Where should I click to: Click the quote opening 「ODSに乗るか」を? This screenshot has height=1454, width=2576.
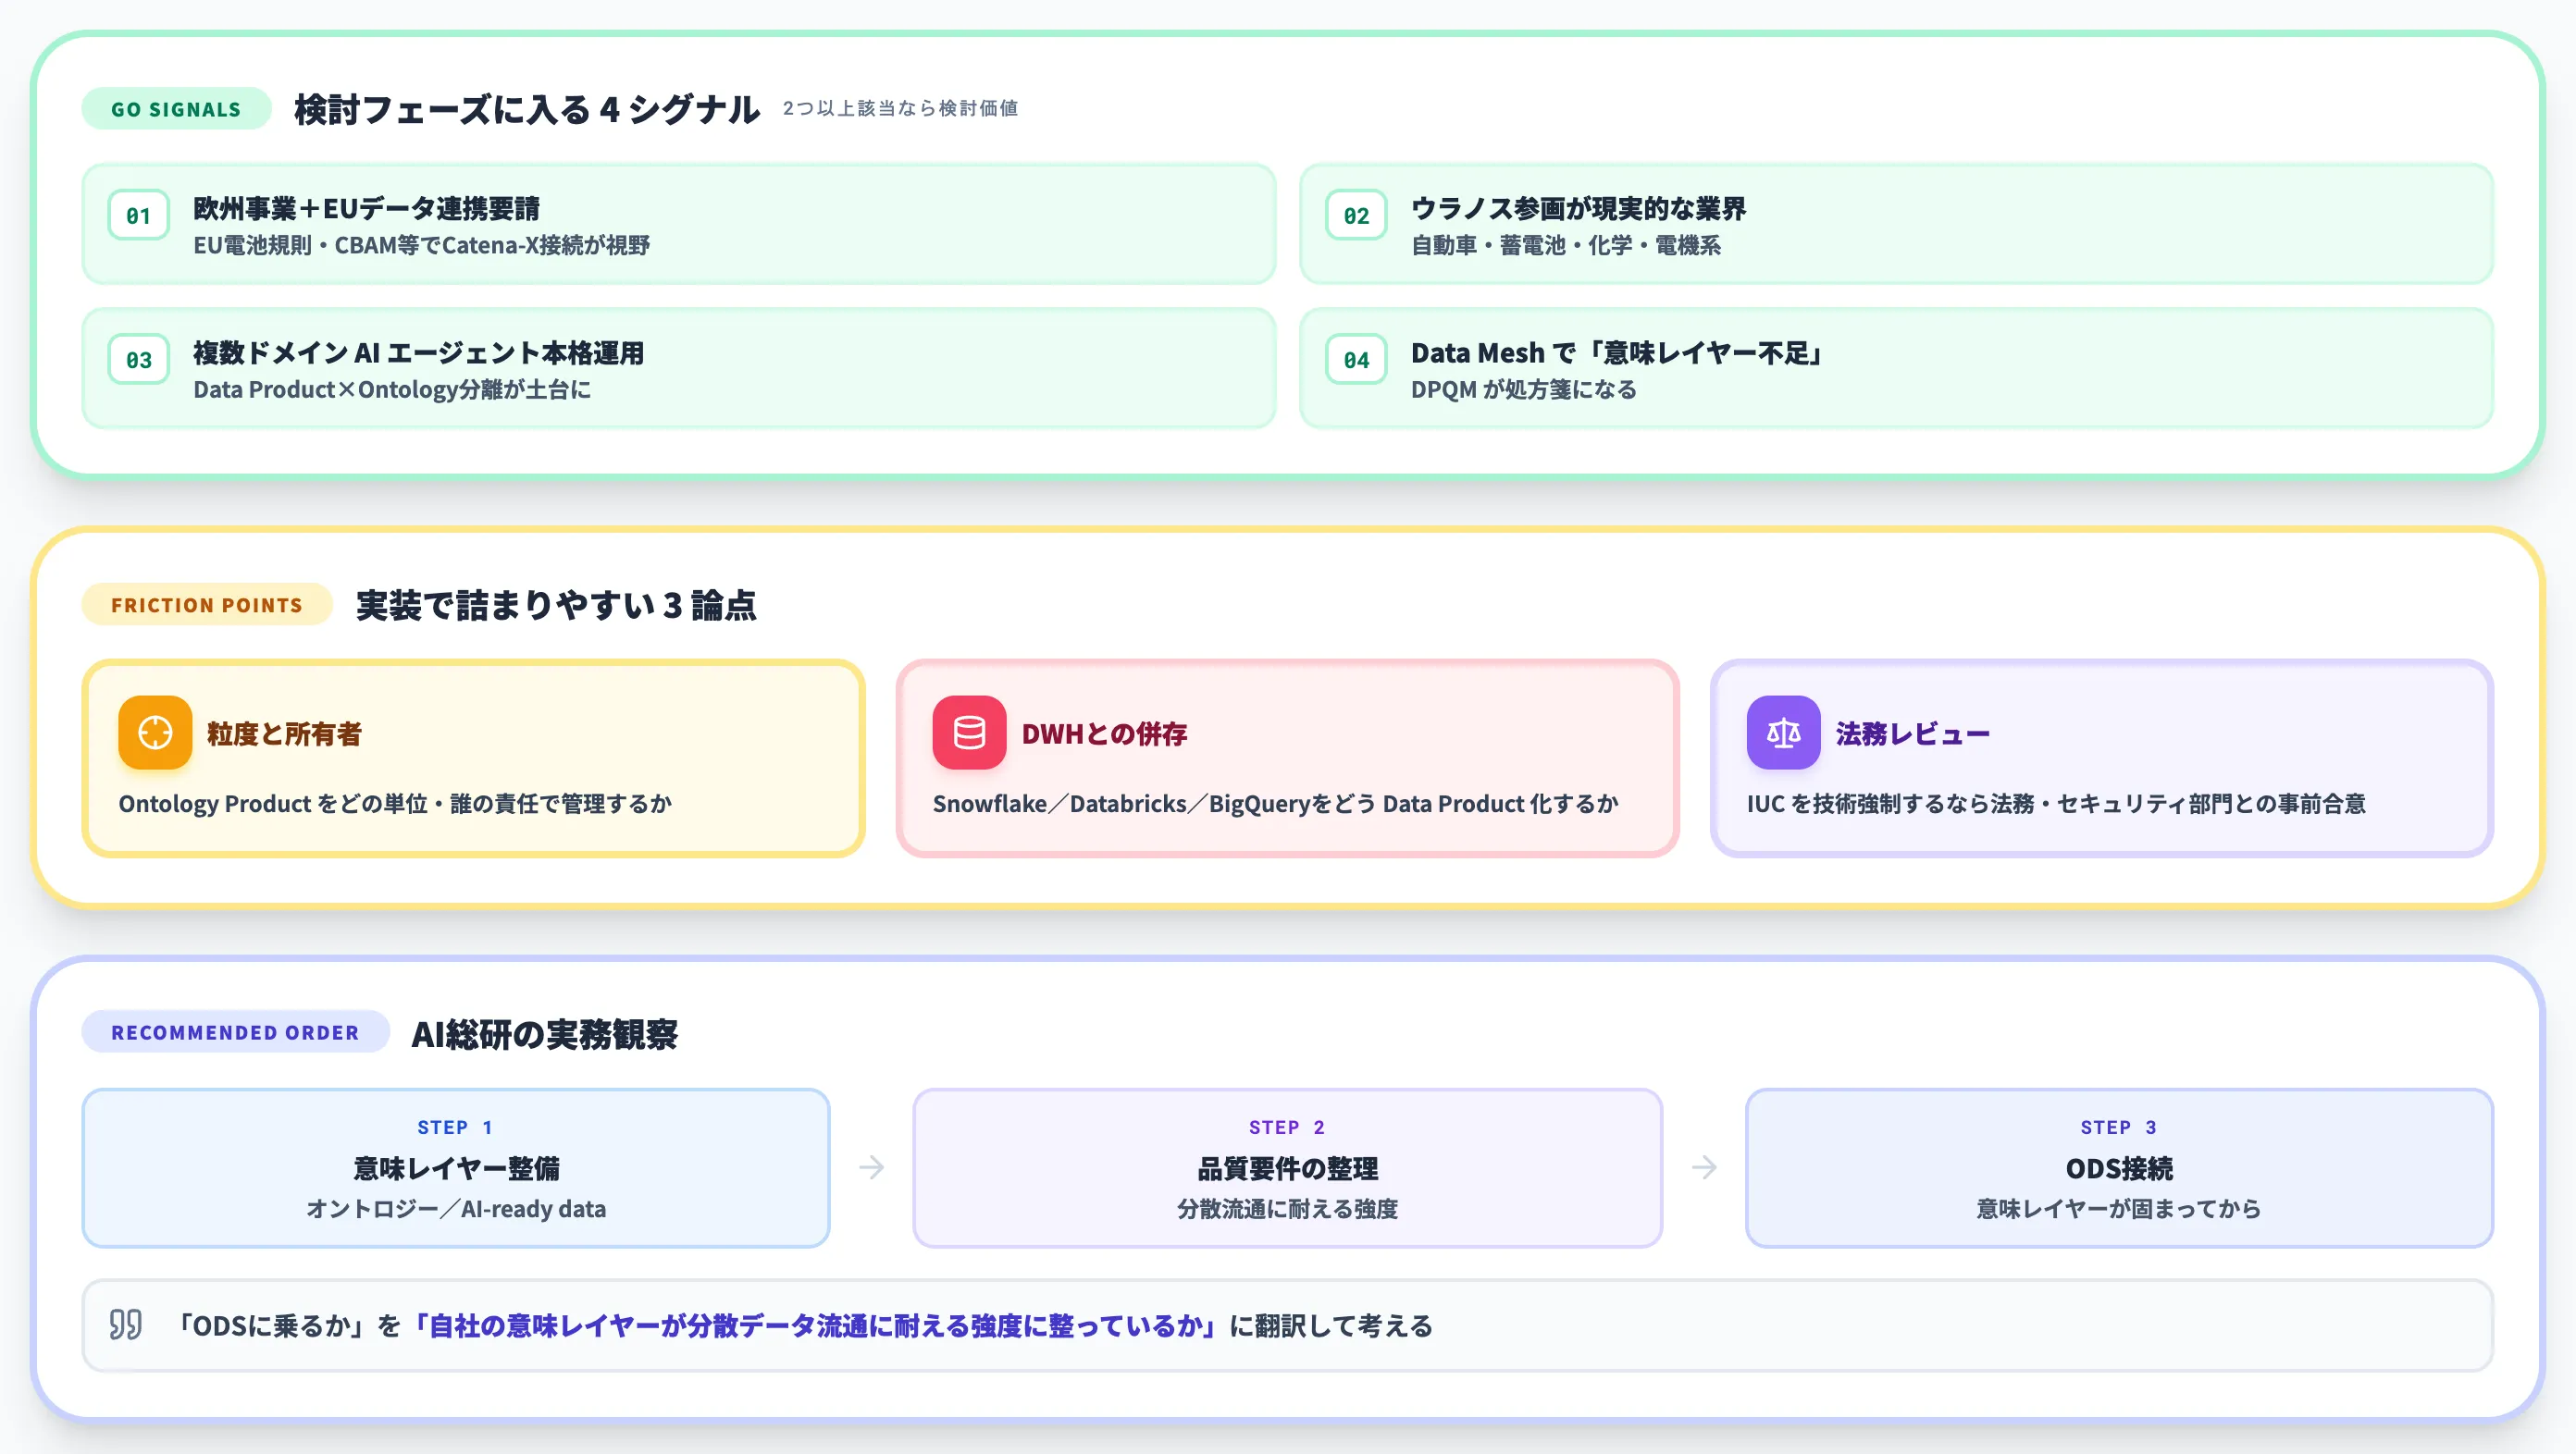pos(289,1325)
